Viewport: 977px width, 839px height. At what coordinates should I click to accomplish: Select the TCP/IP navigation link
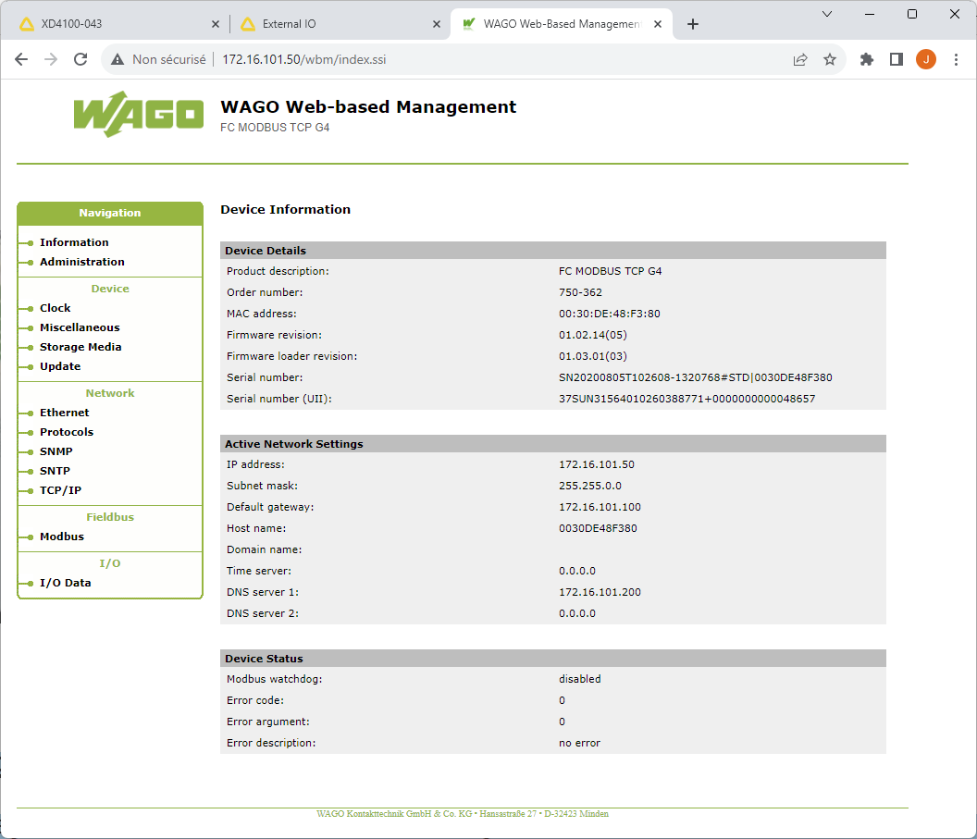point(60,490)
